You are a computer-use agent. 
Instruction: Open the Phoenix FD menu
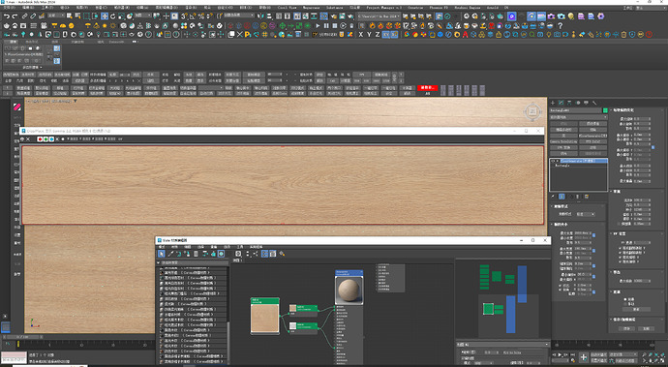click(x=439, y=7)
